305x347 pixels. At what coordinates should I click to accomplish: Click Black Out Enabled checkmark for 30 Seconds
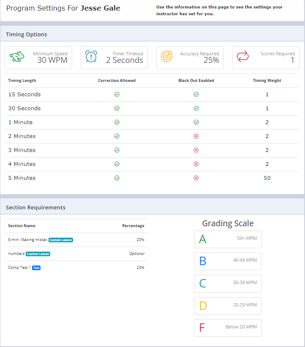[196, 108]
